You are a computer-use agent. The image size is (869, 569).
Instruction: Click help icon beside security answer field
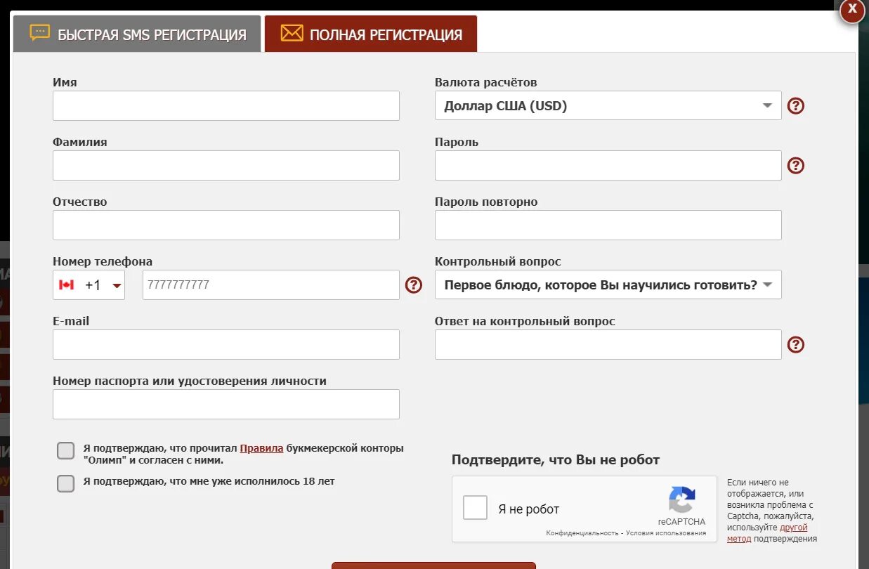(795, 345)
